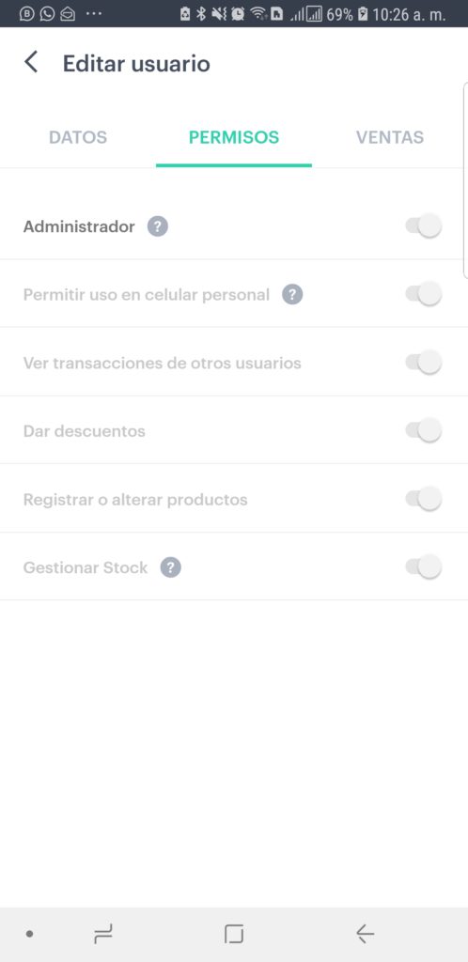Tap Android home square icon
Viewport: 468px width, 962px height.
[x=234, y=934]
